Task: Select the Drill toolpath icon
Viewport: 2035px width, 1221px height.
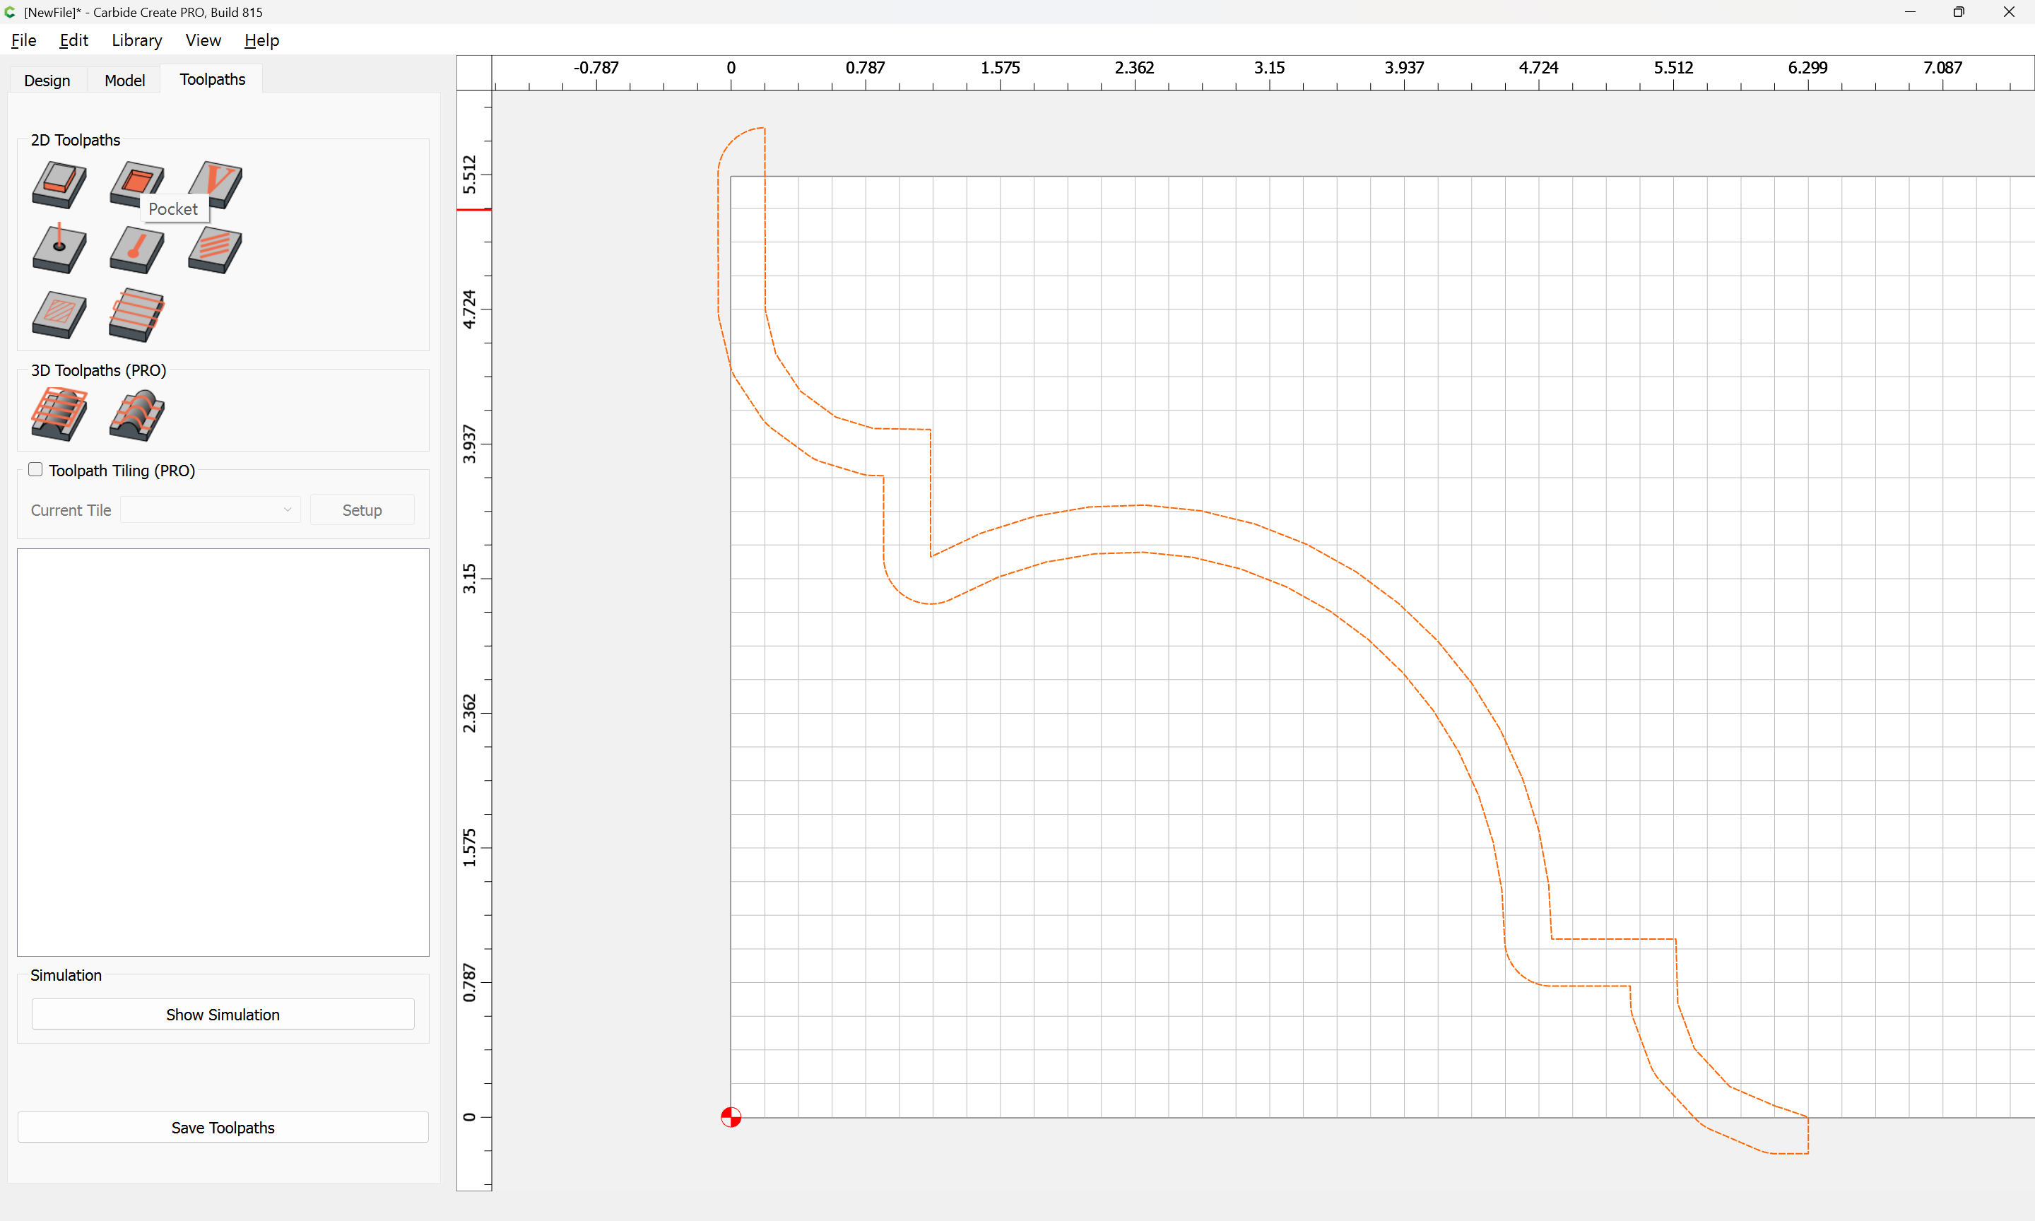Action: click(x=59, y=249)
